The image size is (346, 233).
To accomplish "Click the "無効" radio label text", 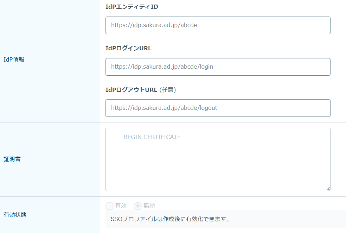I will 149,206.
